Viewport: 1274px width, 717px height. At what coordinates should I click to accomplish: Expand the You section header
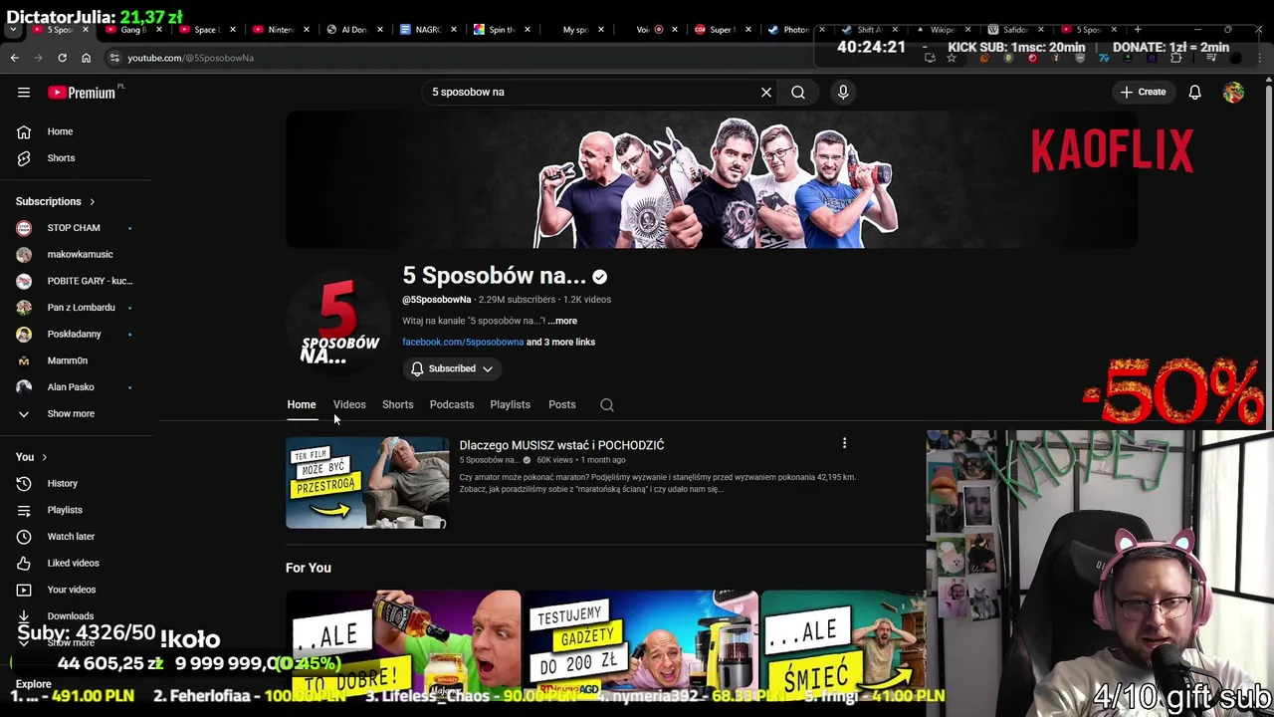[32, 457]
